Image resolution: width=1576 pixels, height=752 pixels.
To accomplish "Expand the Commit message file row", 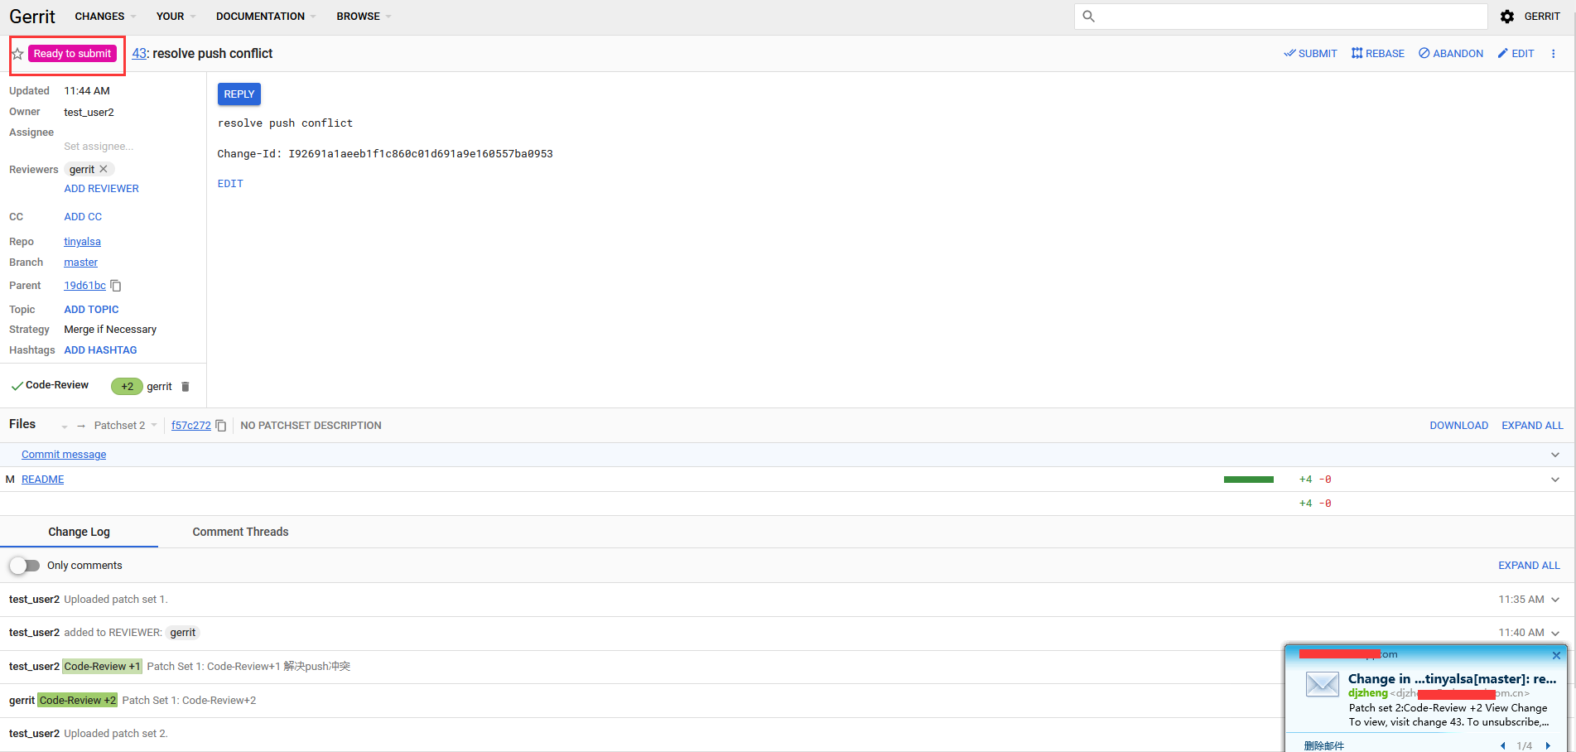I will tap(1554, 455).
